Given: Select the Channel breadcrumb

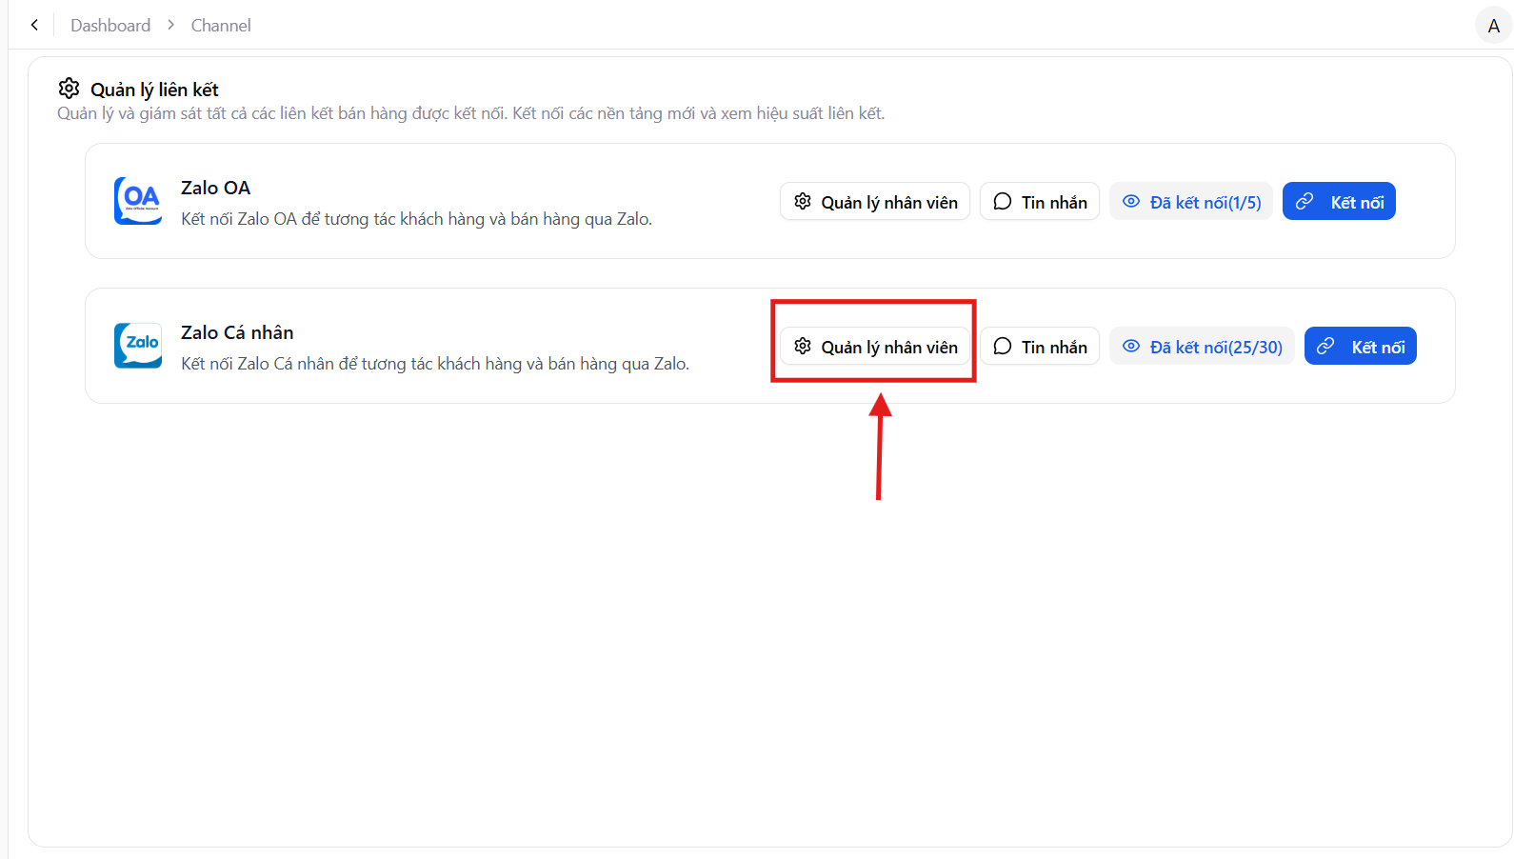Looking at the screenshot, I should 221,26.
